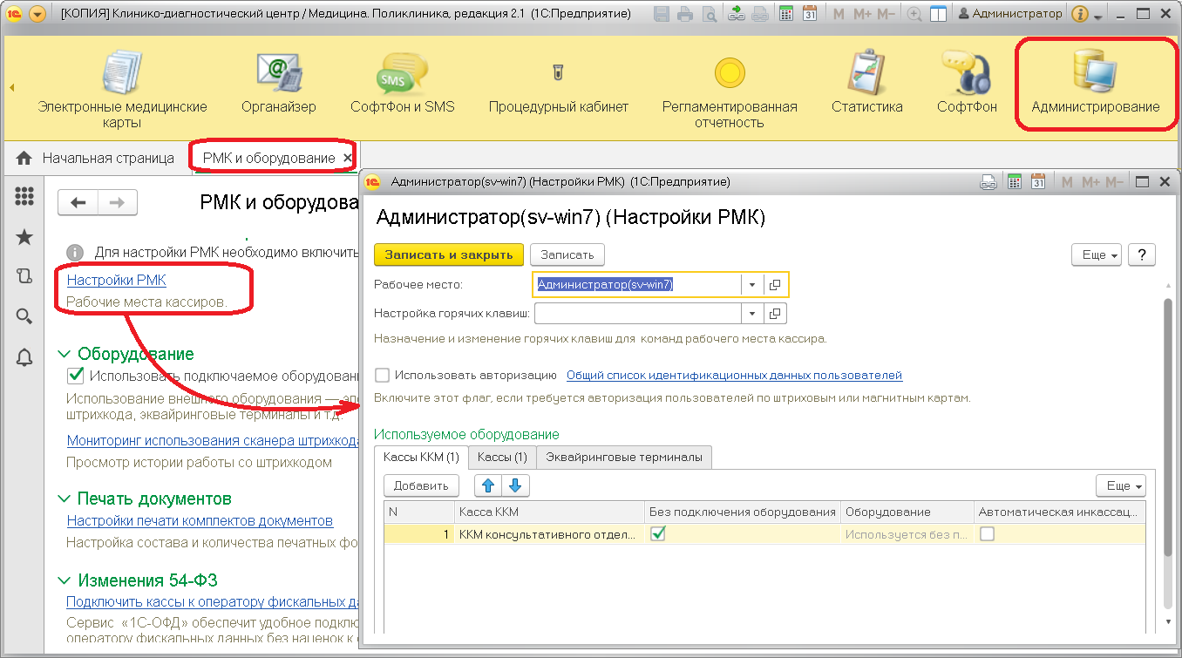Collapse the Печать документов section

64,499
